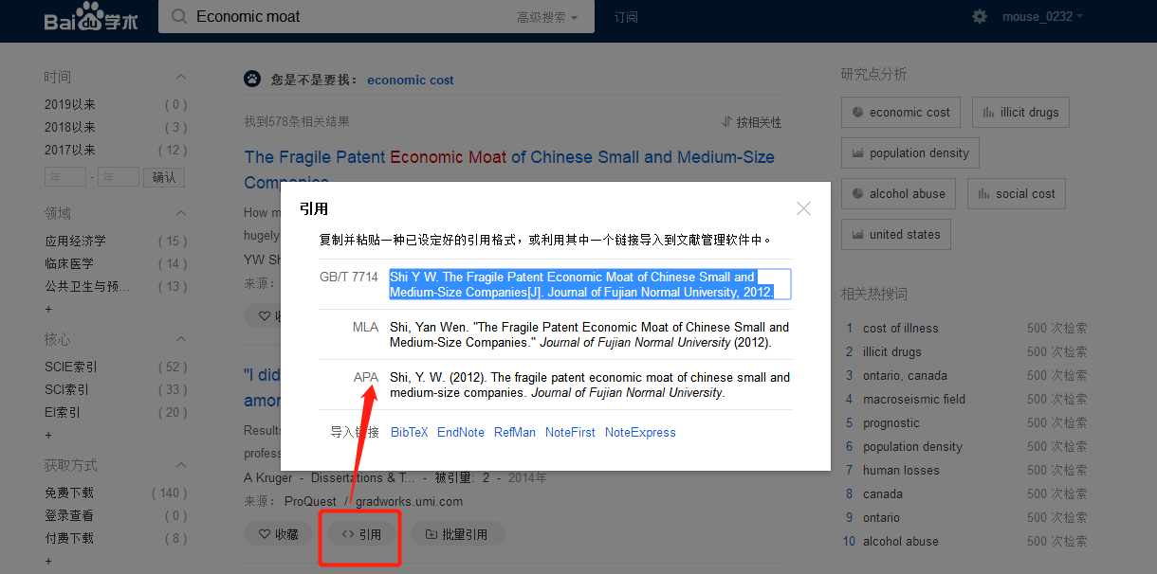Export citation as BibTeX
This screenshot has width=1157, height=574.
[409, 432]
